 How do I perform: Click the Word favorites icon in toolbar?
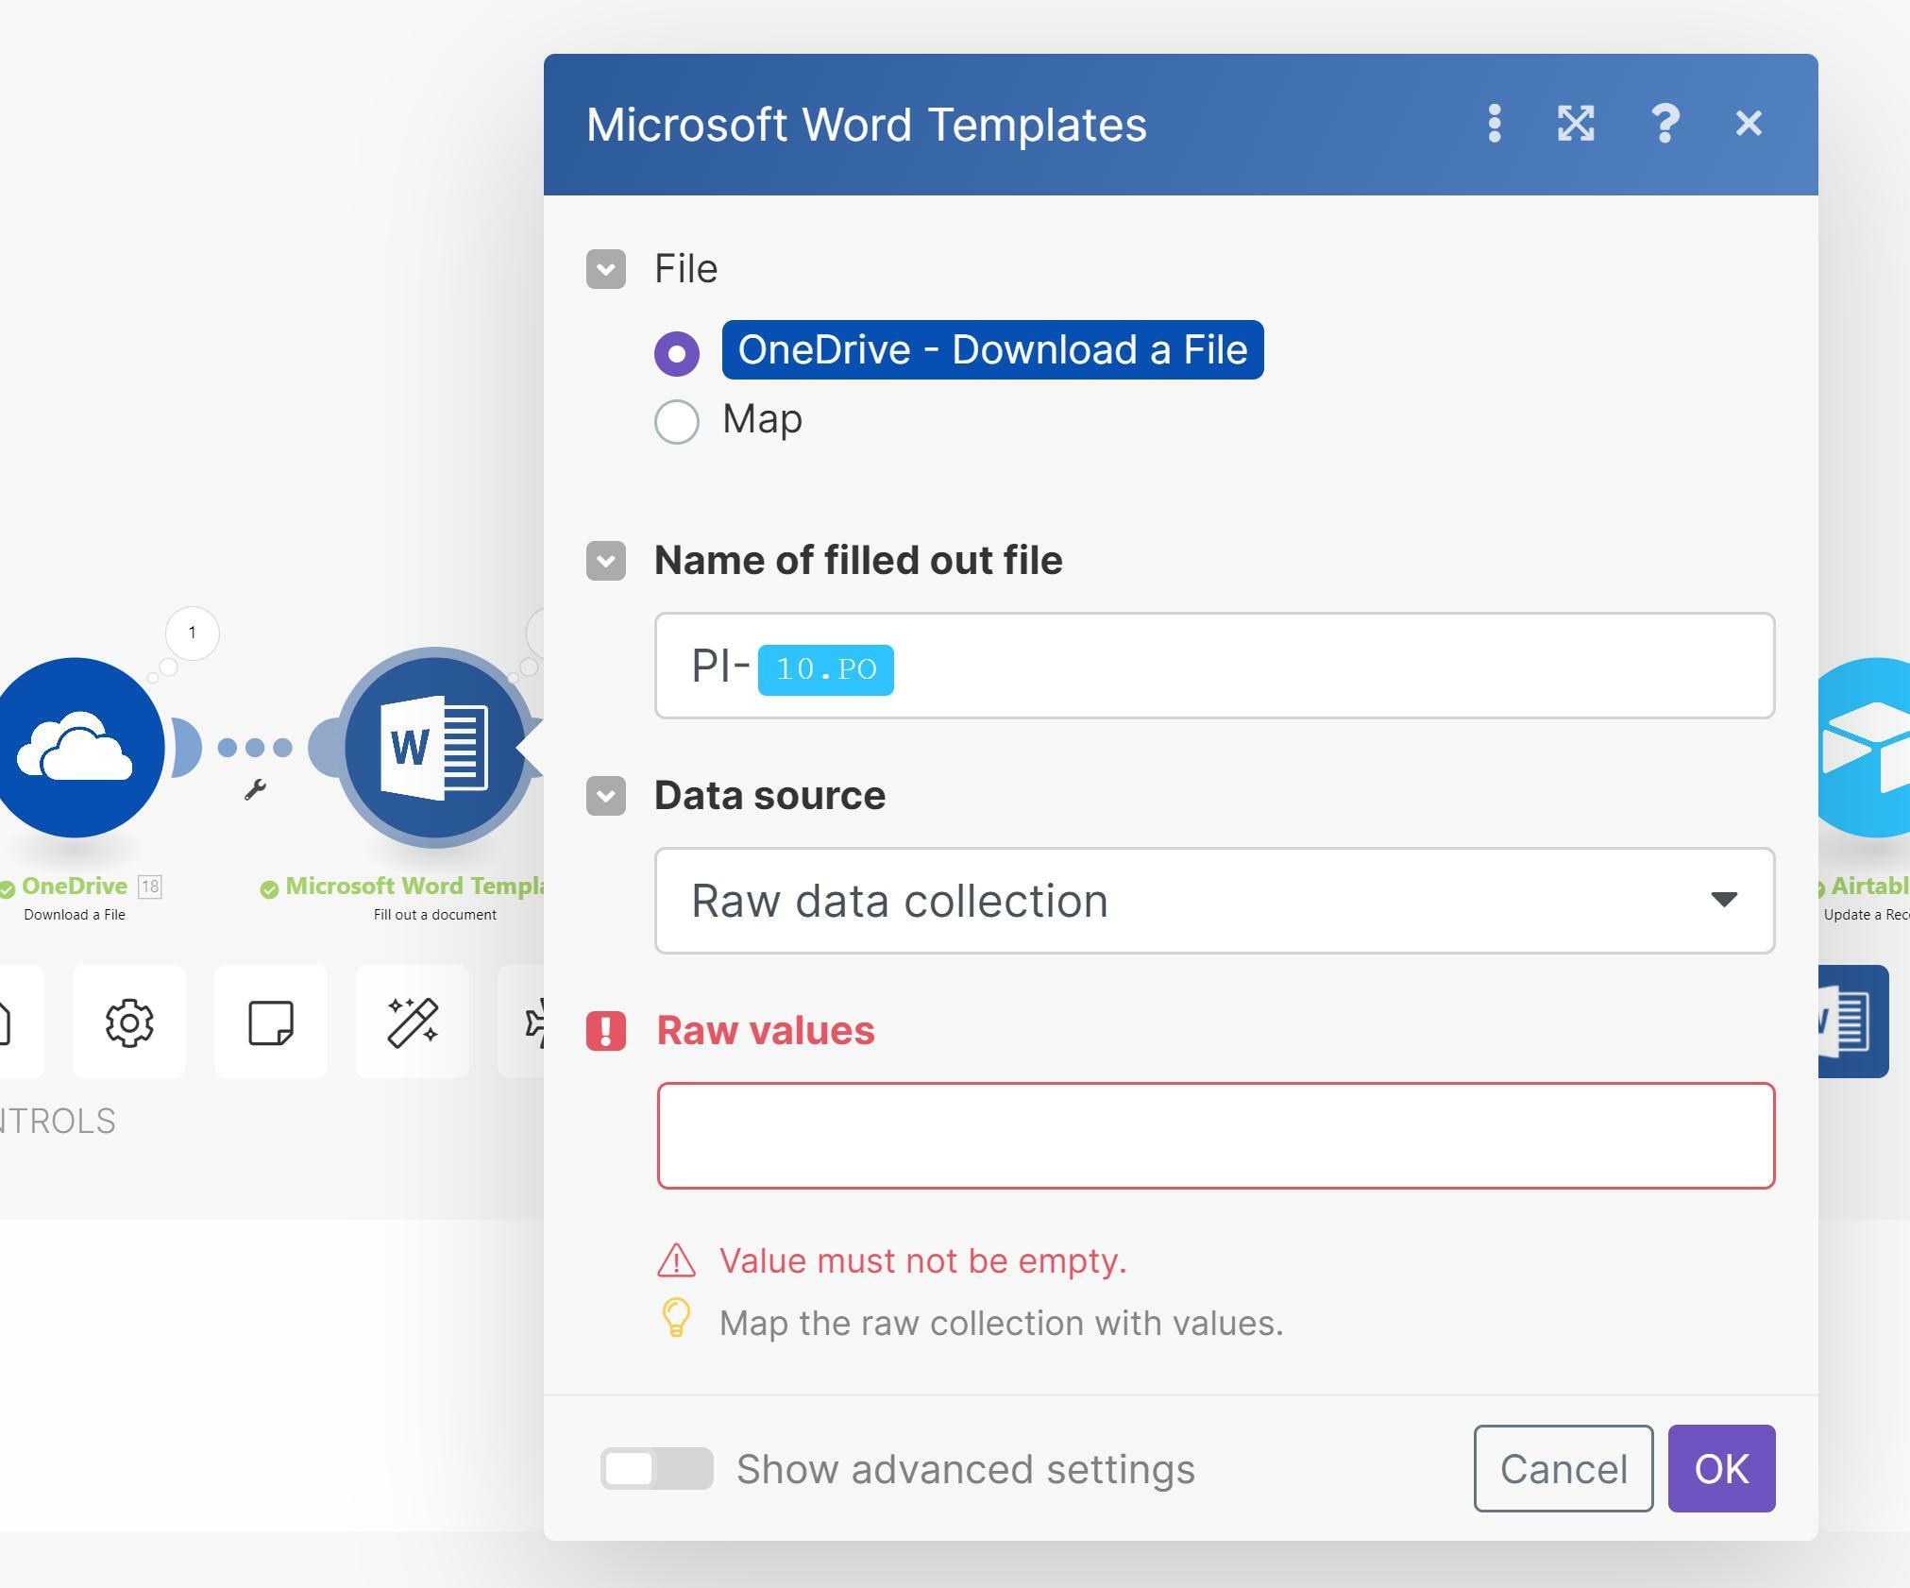pyautogui.click(x=1852, y=1022)
